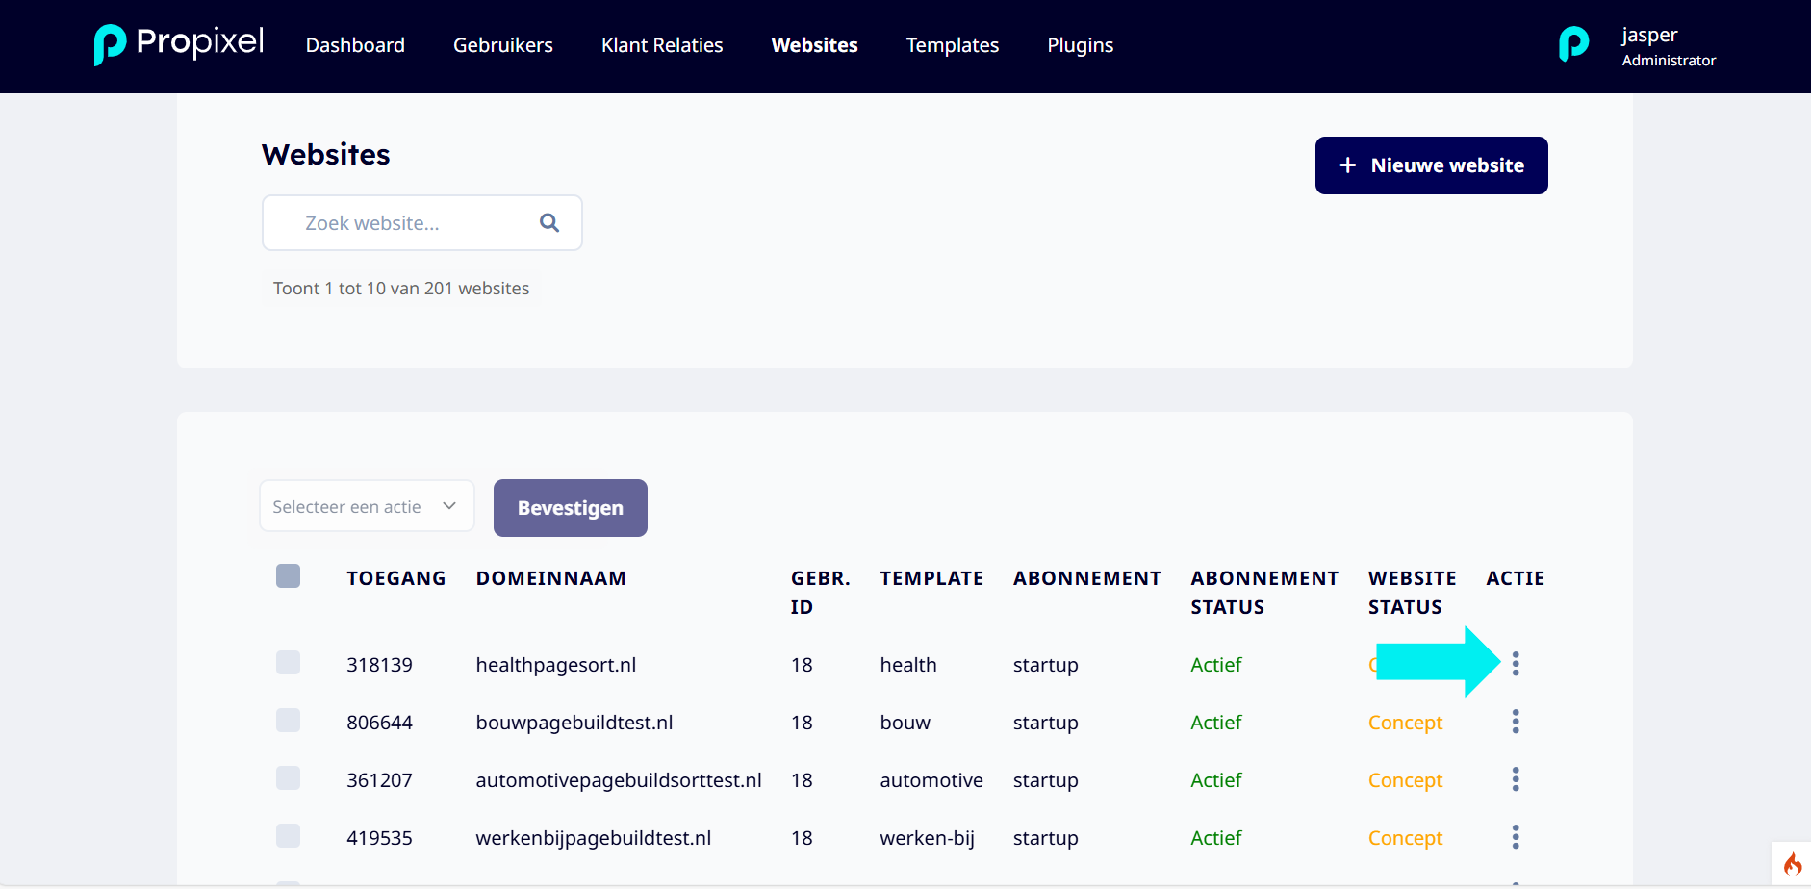Viewport: 1811px width, 889px height.
Task: Click the GEBR. ID column header
Action: click(821, 593)
